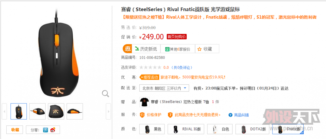Viewport: 326px width, 139px height.
Task: Open the 商品纠错 question mark link
Action: (238, 115)
